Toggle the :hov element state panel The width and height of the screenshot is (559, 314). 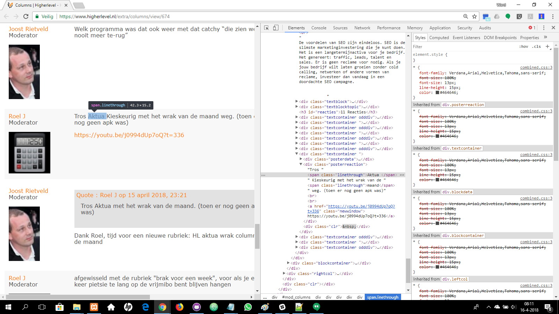coord(524,47)
